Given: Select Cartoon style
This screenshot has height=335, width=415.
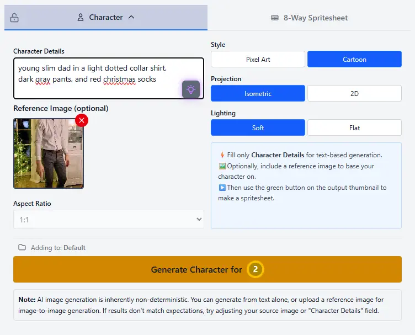Looking at the screenshot, I should [354, 59].
